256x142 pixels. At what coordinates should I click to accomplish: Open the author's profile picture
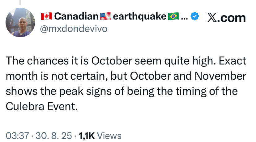point(20,22)
